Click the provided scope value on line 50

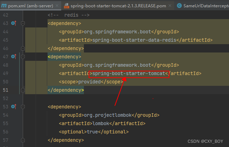pos(90,82)
